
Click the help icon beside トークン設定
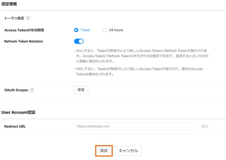28,18
